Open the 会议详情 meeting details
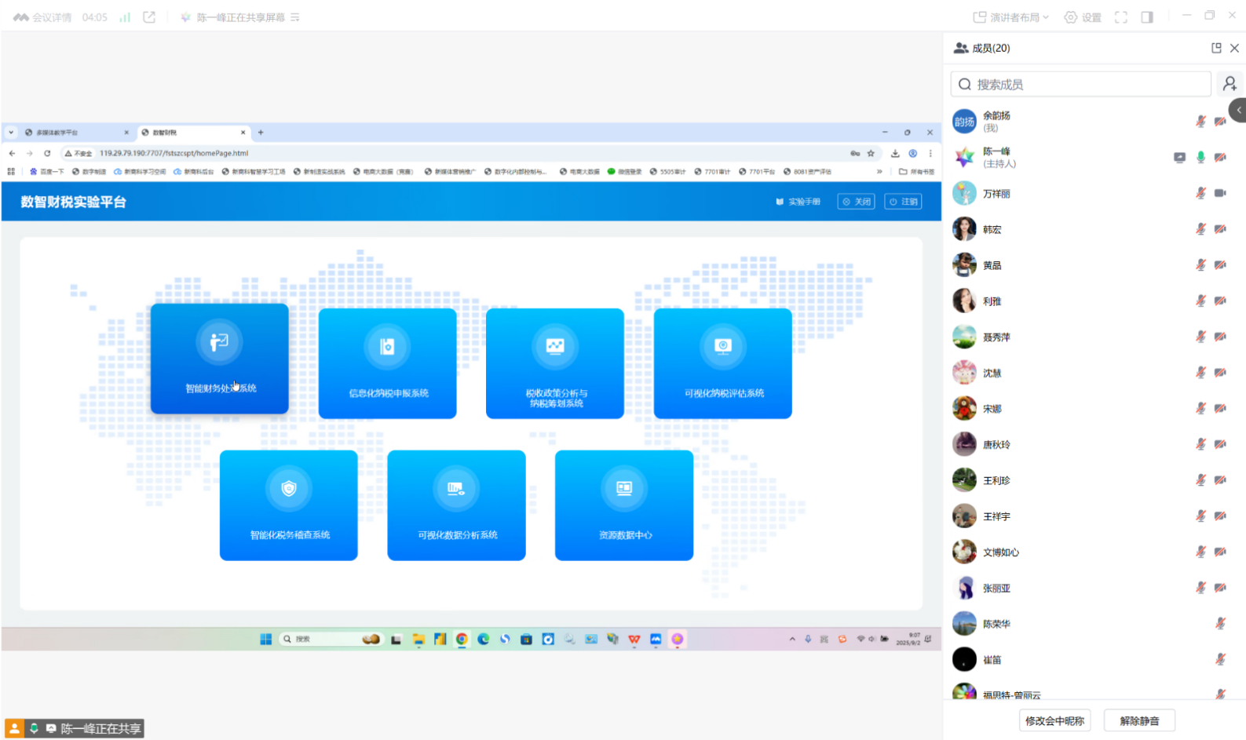 pos(43,17)
